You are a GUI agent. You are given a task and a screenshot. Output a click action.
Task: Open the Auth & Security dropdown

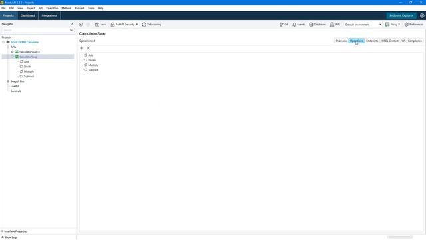point(124,25)
